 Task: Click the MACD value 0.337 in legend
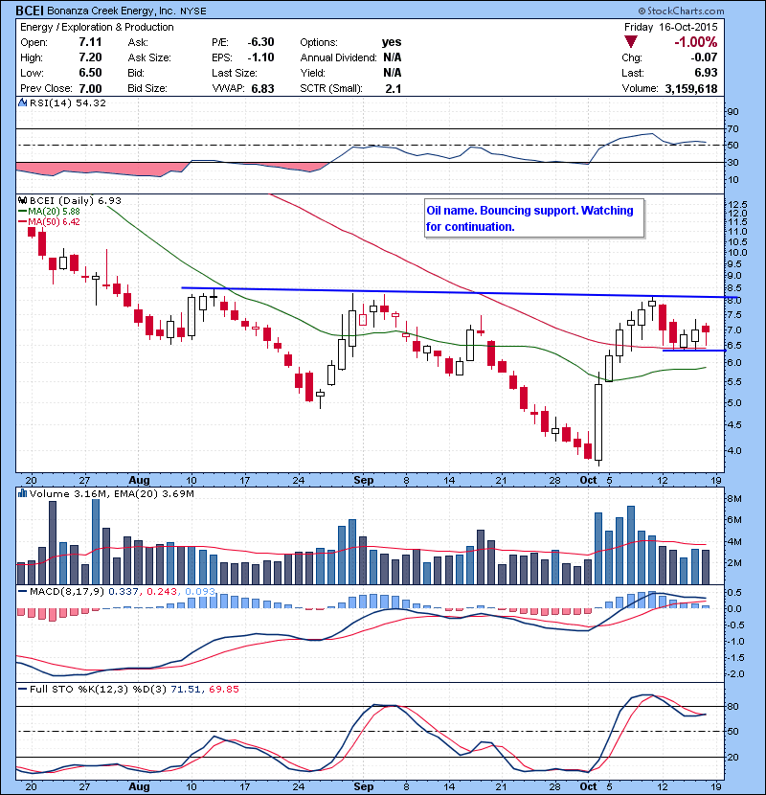[124, 591]
